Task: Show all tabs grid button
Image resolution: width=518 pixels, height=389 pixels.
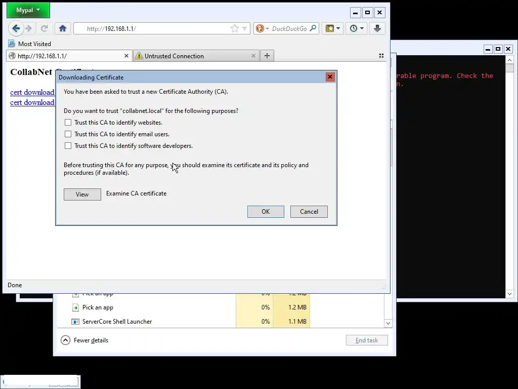Action: point(381,56)
